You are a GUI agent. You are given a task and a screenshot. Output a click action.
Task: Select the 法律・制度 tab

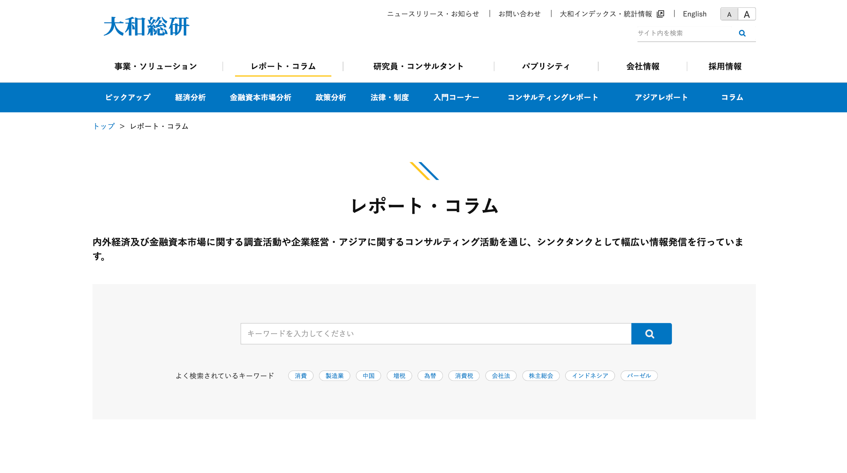[x=390, y=97]
